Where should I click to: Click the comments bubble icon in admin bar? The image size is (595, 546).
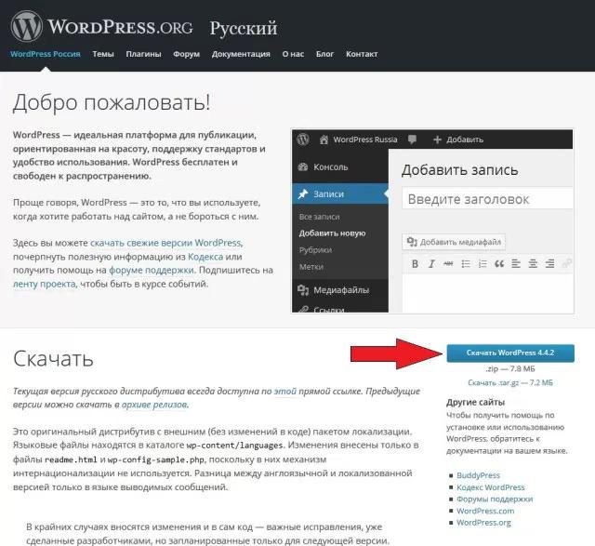412,140
